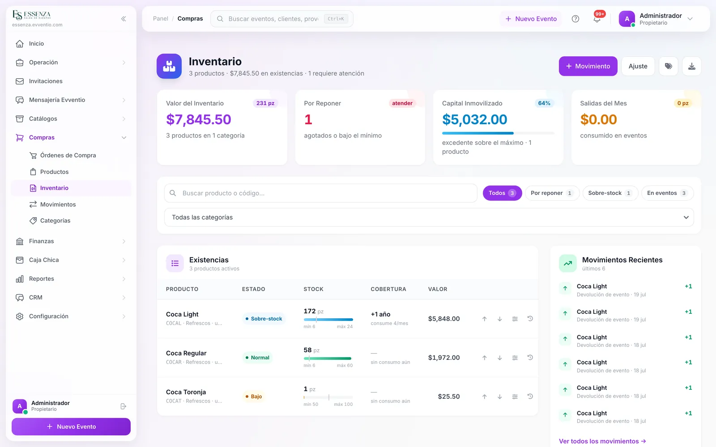The width and height of the screenshot is (716, 447).
Task: Click the download export icon button
Action: 692,66
